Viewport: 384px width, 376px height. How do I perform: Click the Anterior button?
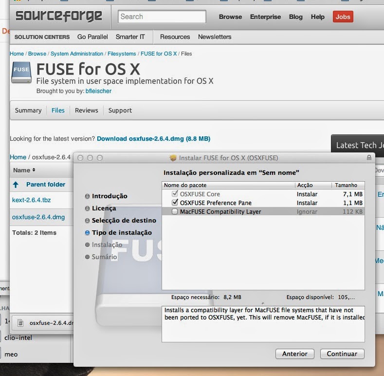tap(294, 354)
